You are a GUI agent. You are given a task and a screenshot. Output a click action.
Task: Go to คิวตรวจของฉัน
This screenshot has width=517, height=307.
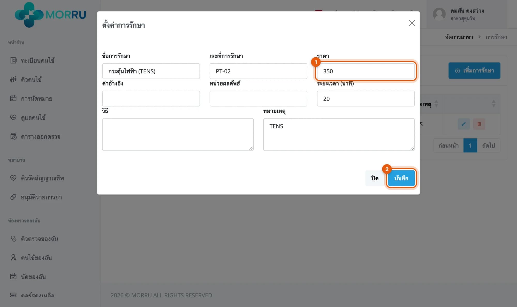tap(40, 239)
